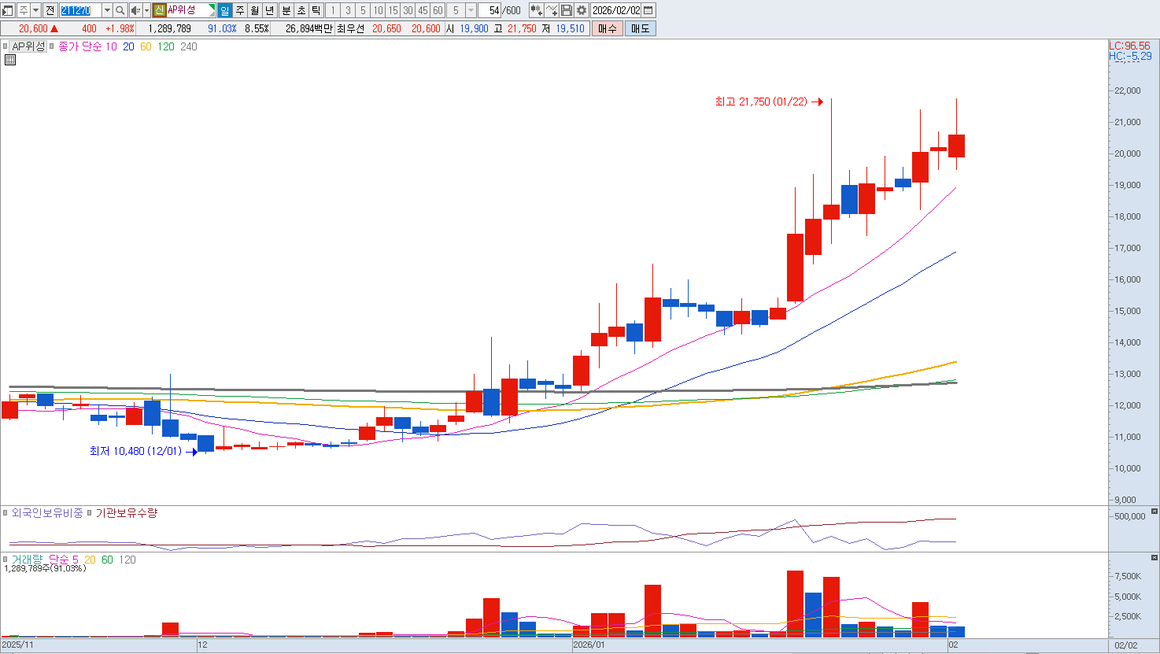Click the add indicator line icon
Image resolution: width=1160 pixels, height=654 pixels.
(552, 10)
